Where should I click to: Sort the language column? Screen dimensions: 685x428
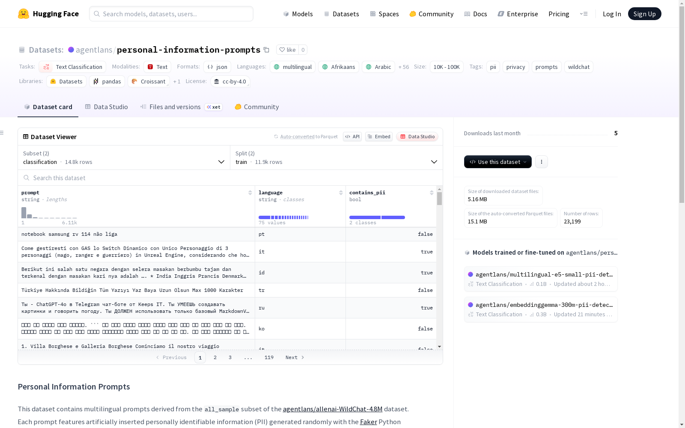click(341, 193)
